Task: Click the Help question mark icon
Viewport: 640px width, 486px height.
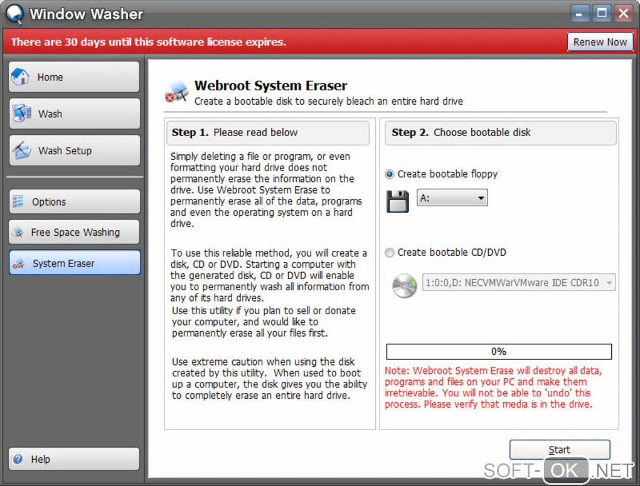Action: [18, 459]
